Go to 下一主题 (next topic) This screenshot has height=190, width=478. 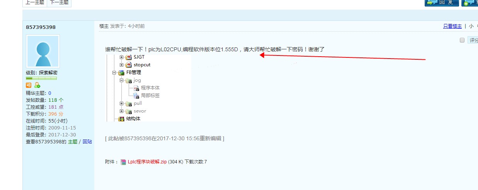(x=59, y=2)
